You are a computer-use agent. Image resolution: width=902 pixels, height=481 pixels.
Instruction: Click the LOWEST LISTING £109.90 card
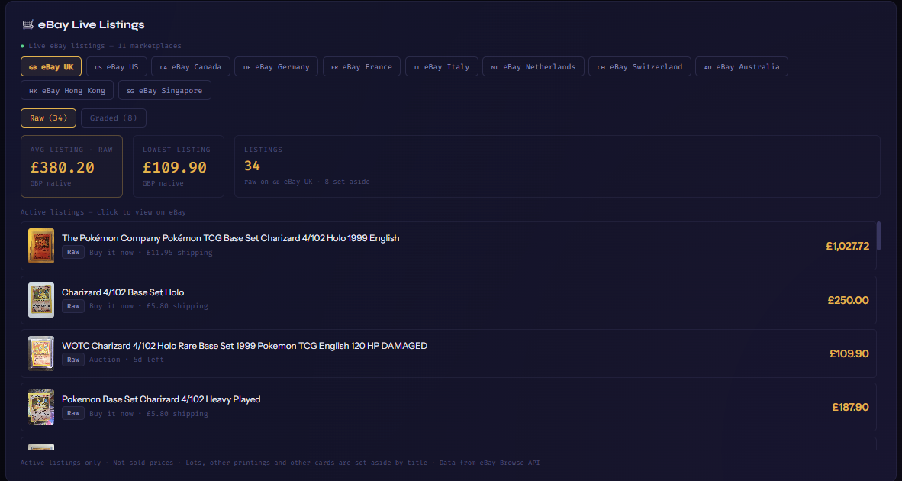click(x=179, y=166)
